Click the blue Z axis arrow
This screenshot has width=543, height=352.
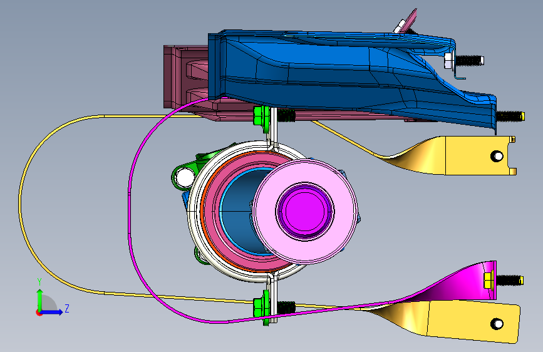click(x=52, y=312)
